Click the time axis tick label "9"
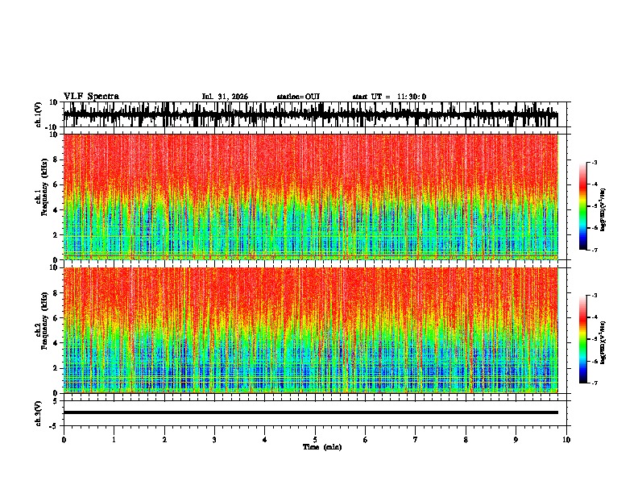 [x=516, y=440]
